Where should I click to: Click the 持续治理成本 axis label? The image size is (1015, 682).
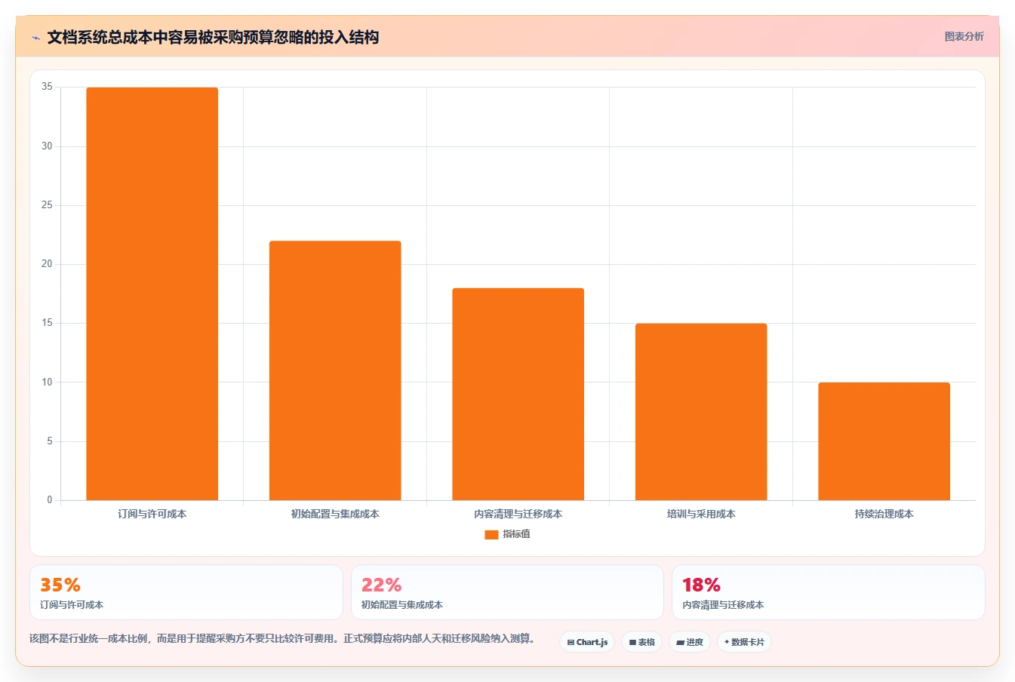pyautogui.click(x=884, y=514)
